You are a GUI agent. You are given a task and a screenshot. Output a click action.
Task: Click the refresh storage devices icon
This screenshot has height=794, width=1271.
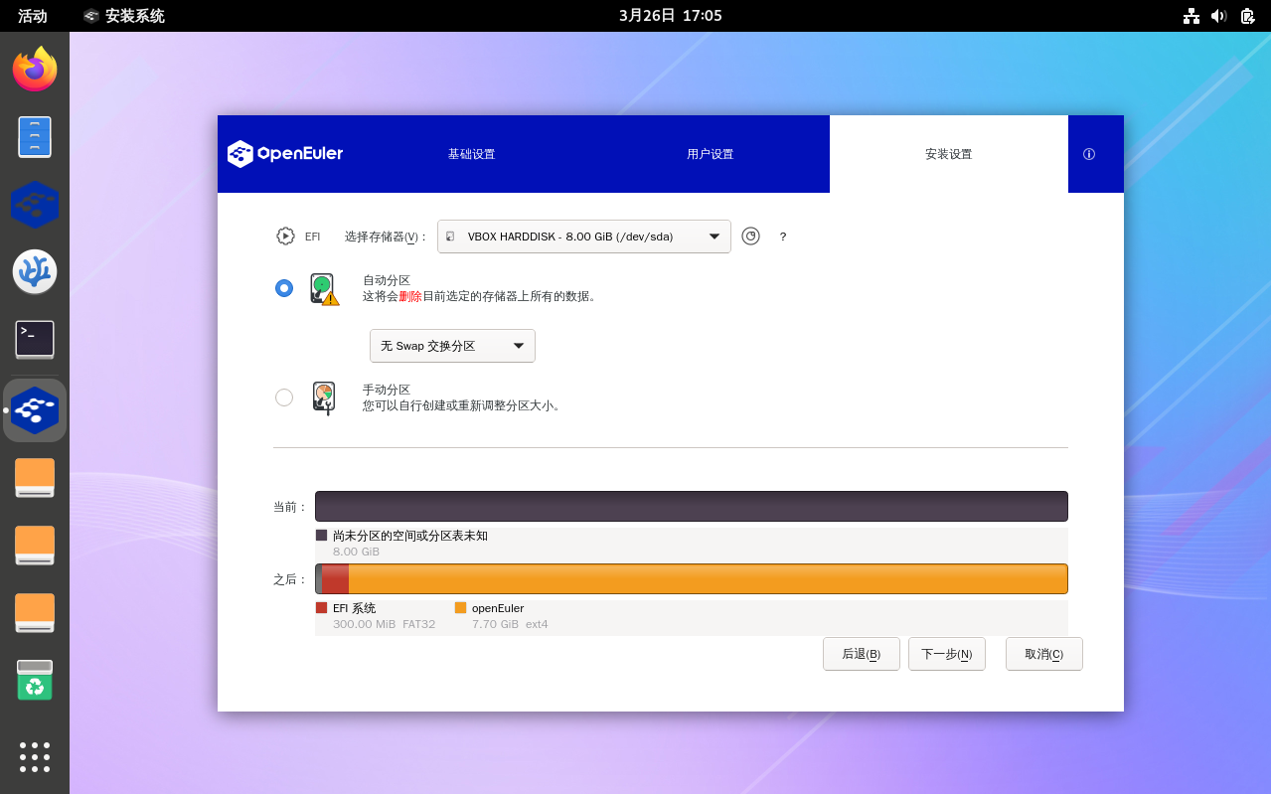point(750,237)
